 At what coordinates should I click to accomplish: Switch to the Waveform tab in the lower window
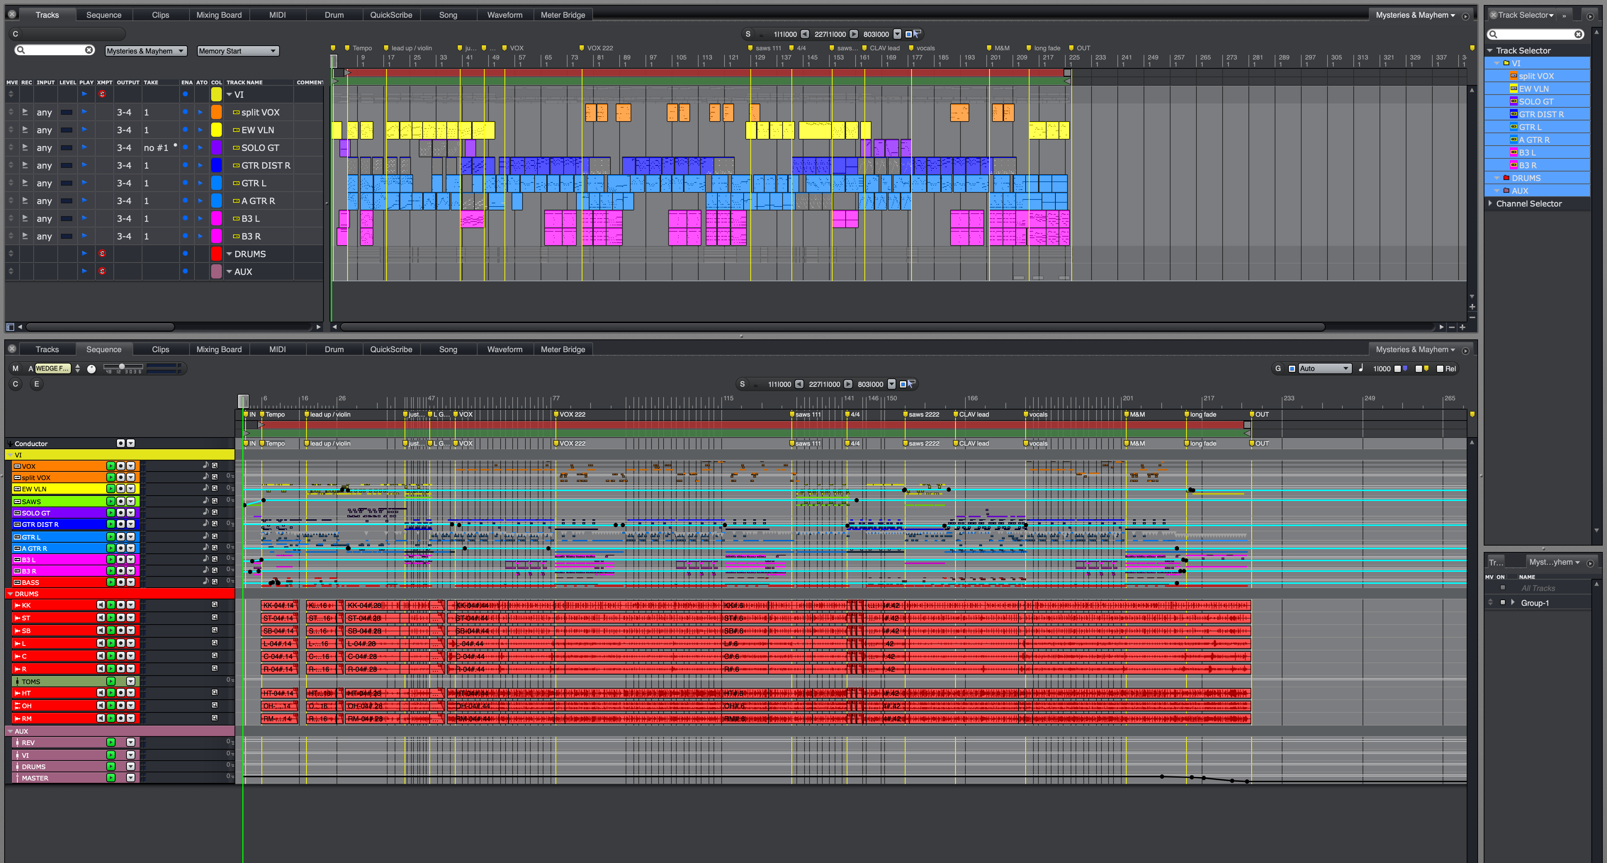tap(505, 349)
